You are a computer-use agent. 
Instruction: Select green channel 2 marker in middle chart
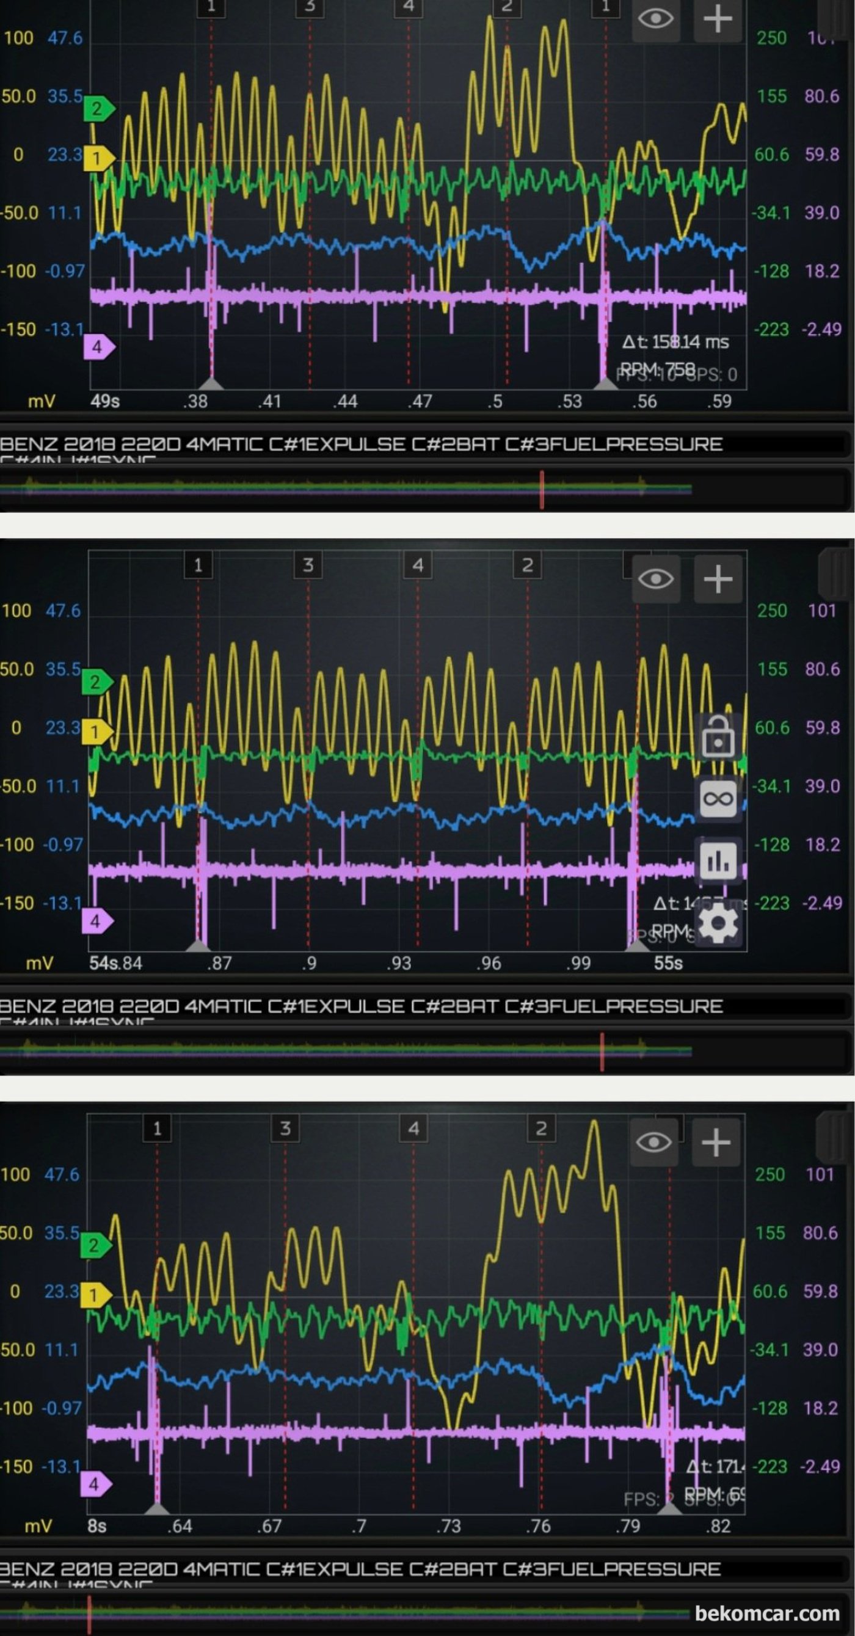(x=96, y=682)
